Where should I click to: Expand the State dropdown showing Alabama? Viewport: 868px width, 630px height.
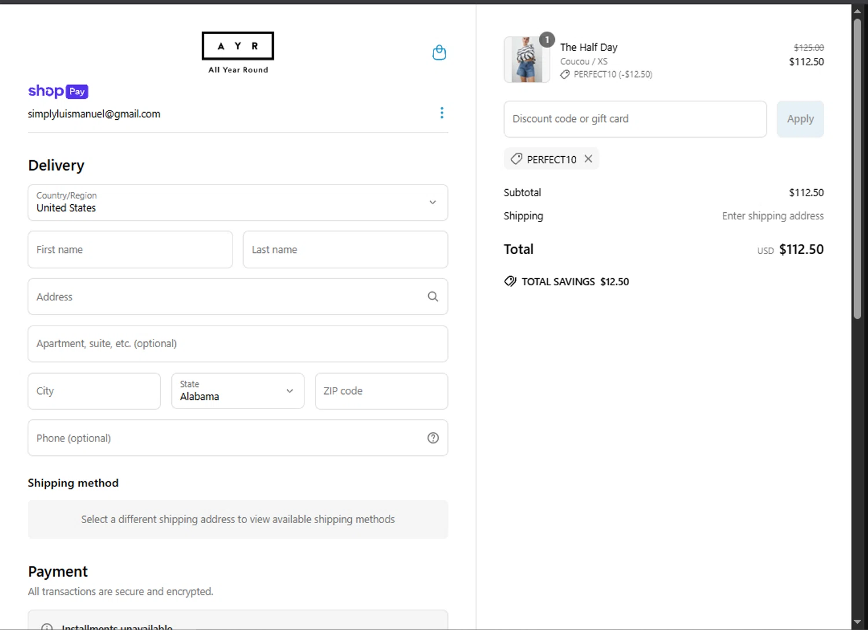pyautogui.click(x=238, y=391)
